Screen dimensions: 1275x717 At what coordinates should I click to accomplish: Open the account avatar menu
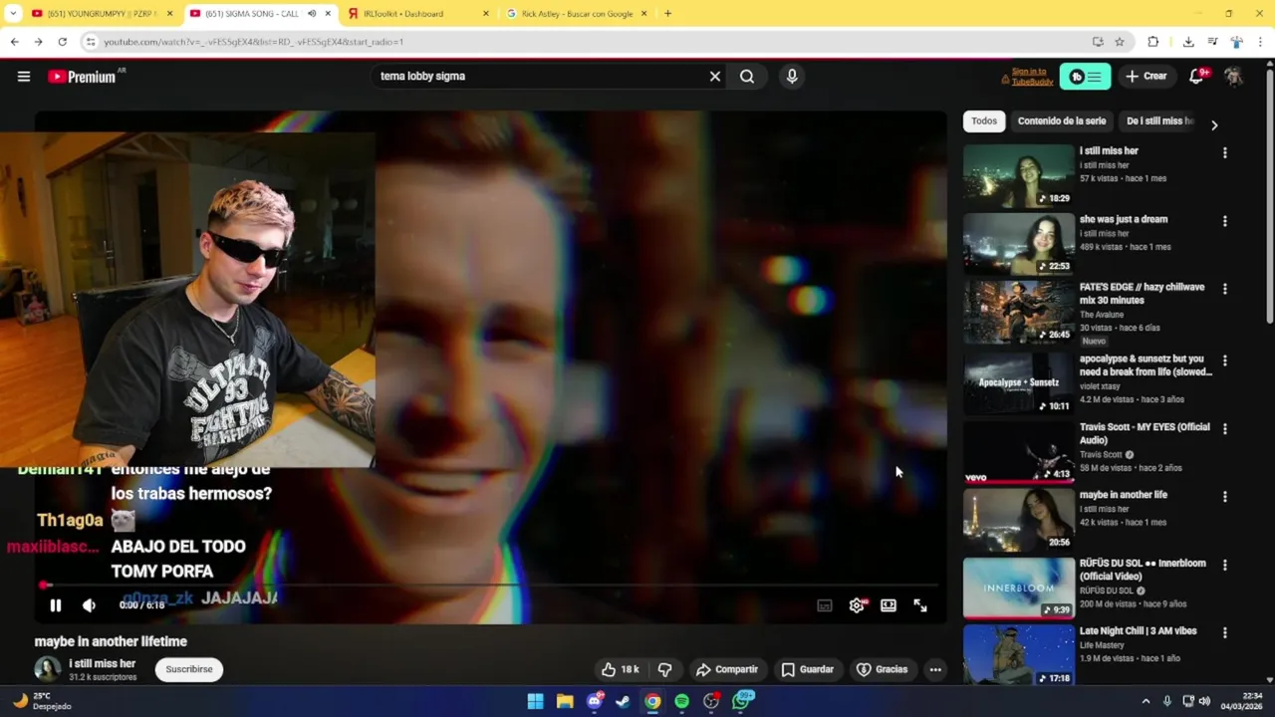[x=1233, y=77]
